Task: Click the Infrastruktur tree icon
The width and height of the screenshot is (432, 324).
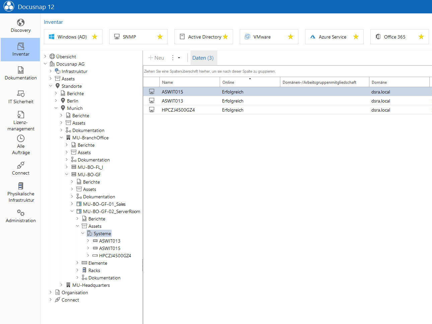Action: coord(58,71)
